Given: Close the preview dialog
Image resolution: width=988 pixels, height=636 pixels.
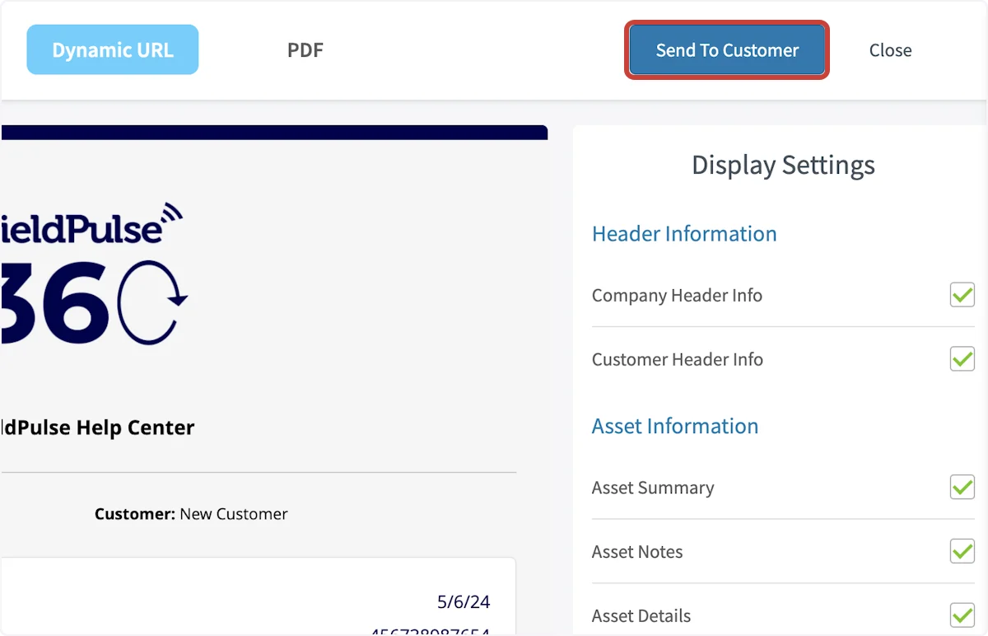Looking at the screenshot, I should (x=890, y=50).
